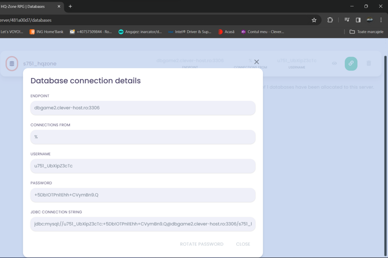Select the Connections From field
Image resolution: width=388 pixels, height=258 pixels.
pyautogui.click(x=143, y=137)
